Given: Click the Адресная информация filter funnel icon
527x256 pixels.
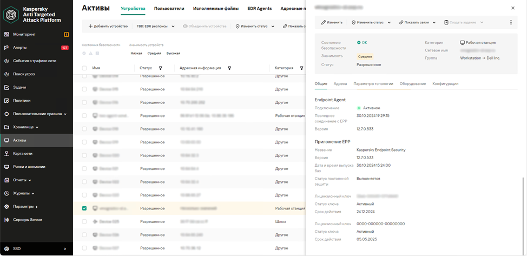Looking at the screenshot, I should tap(229, 68).
